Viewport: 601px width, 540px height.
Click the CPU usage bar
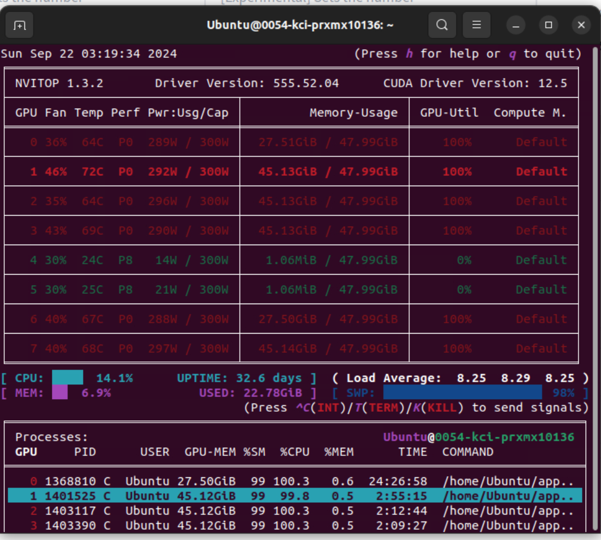click(x=68, y=378)
